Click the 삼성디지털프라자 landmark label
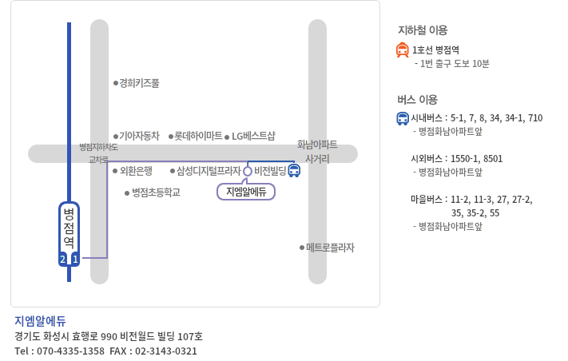 pos(209,171)
